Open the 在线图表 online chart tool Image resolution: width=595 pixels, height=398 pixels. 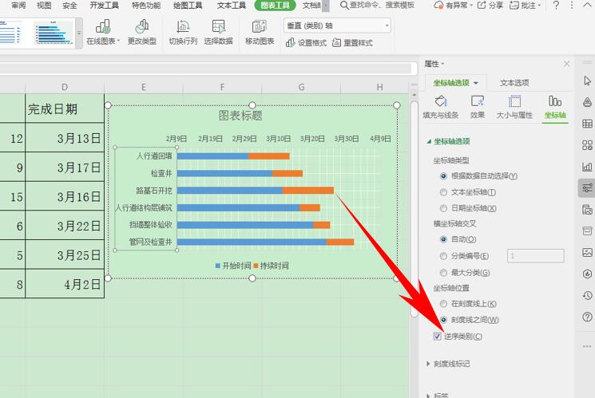(x=103, y=32)
